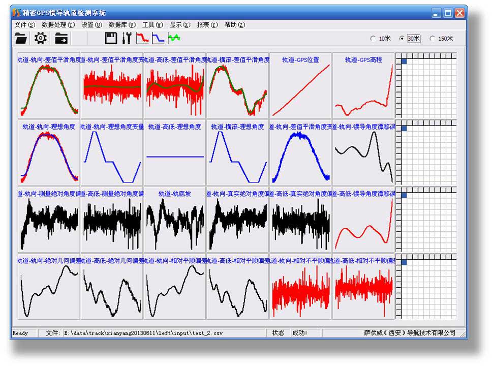Open file with the folder toolbar icon
This screenshot has height=367, width=493.
click(x=21, y=38)
